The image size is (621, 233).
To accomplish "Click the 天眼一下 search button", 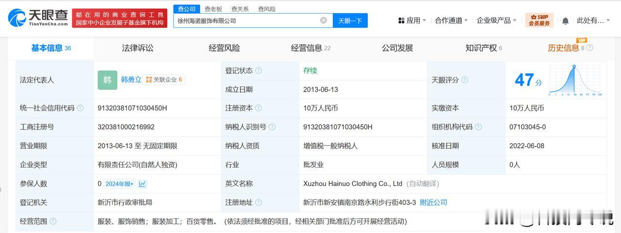I will click(x=350, y=20).
